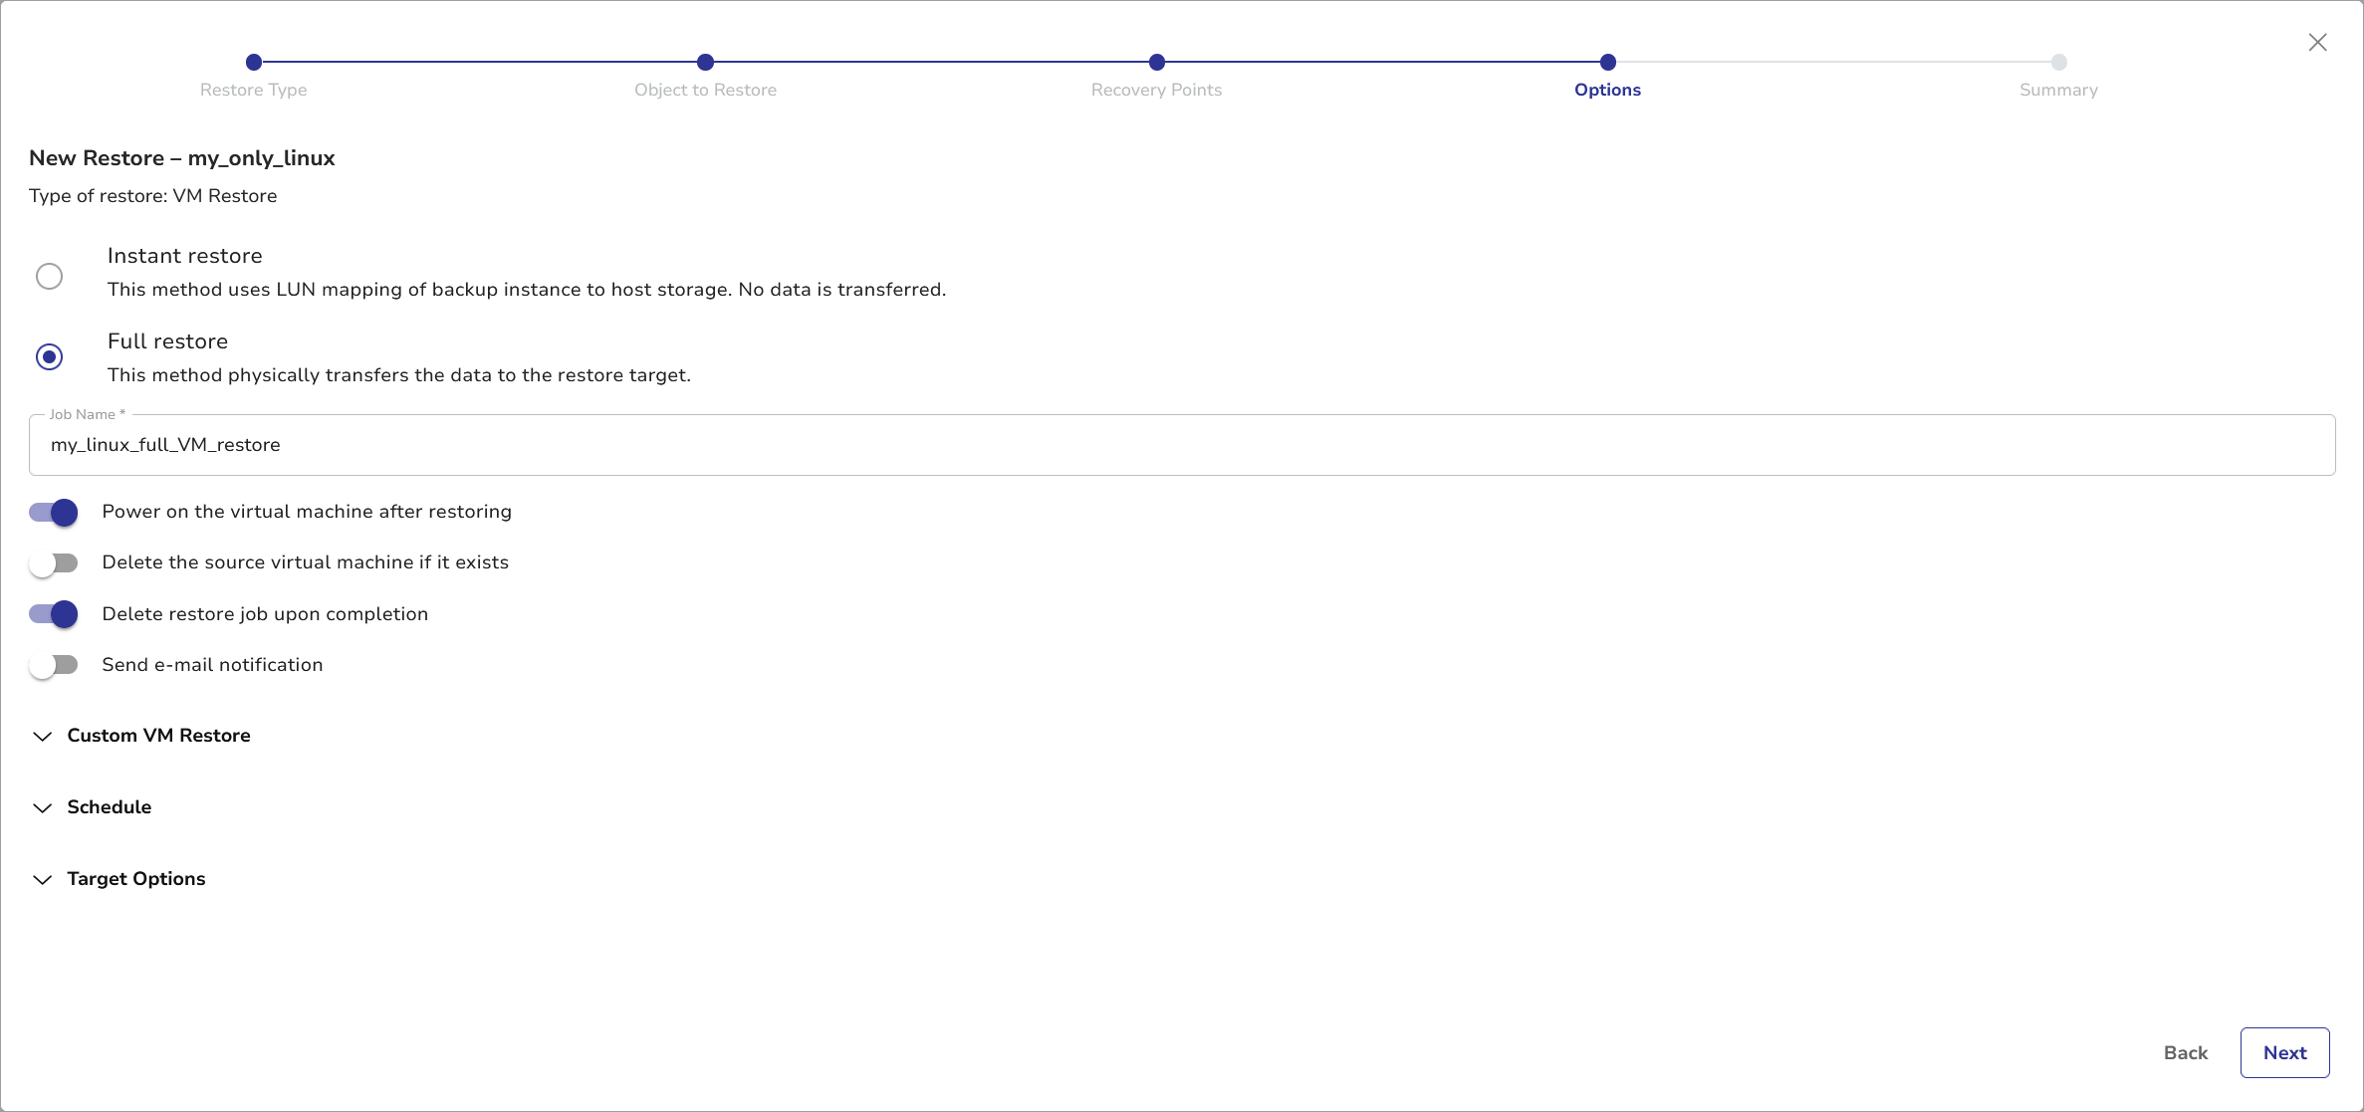Click the Restore Type step dot
This screenshot has height=1112, width=2364.
254,62
